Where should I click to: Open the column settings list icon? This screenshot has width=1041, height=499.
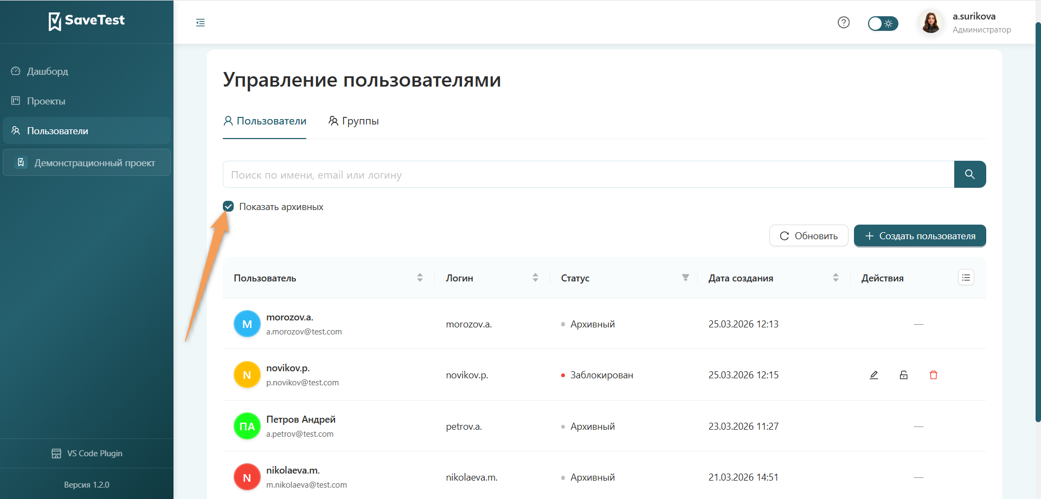coord(966,277)
